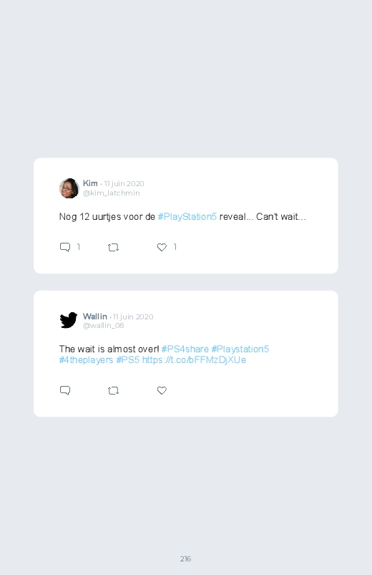This screenshot has width=372, height=575.
Task: Open the #Playstation5 hashtag in Wallin's tweet
Action: coord(240,349)
